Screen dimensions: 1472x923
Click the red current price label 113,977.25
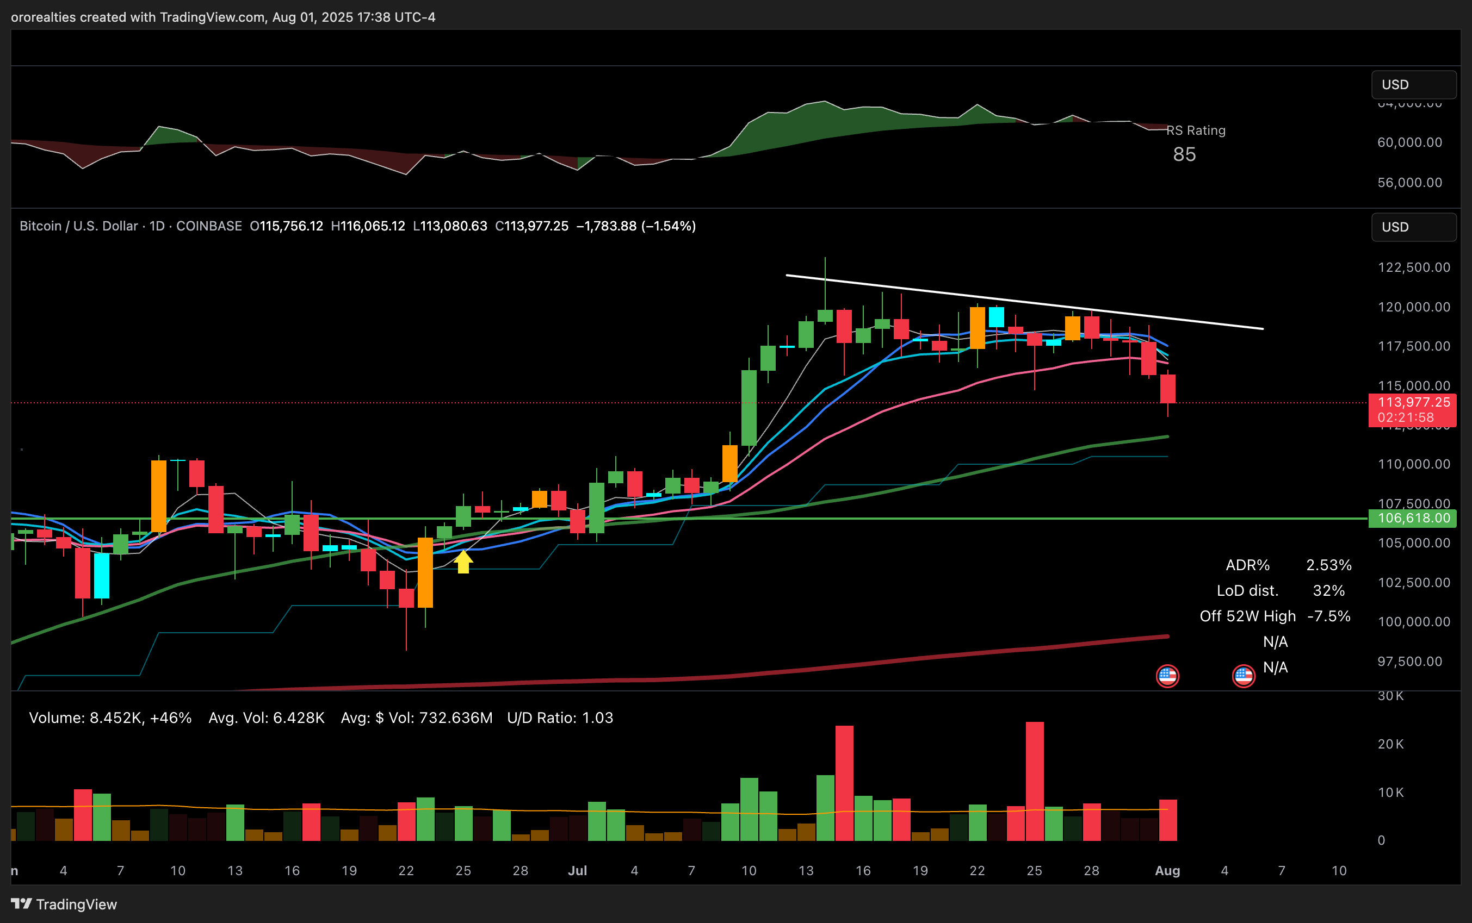pos(1413,402)
